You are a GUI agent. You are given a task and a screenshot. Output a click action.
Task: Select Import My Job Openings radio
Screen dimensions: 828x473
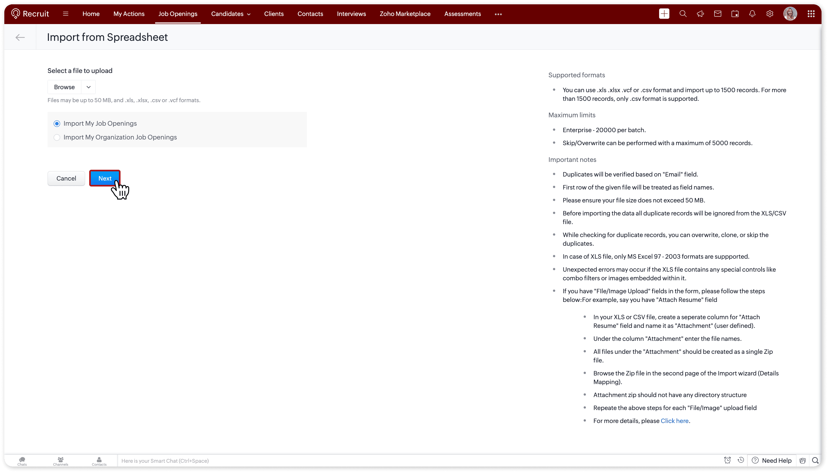(x=57, y=124)
